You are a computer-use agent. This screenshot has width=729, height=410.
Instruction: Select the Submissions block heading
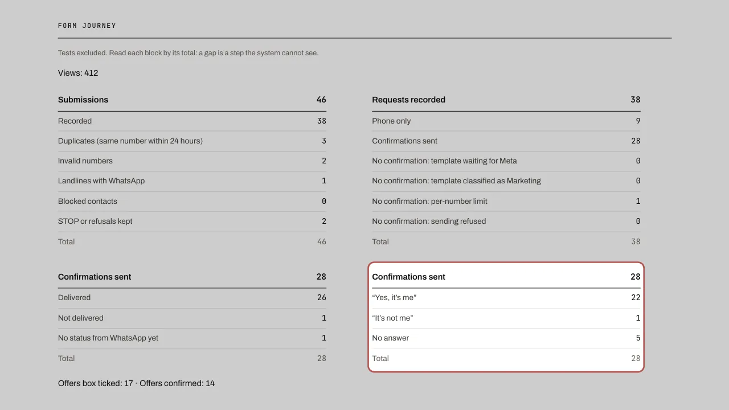pyautogui.click(x=83, y=100)
